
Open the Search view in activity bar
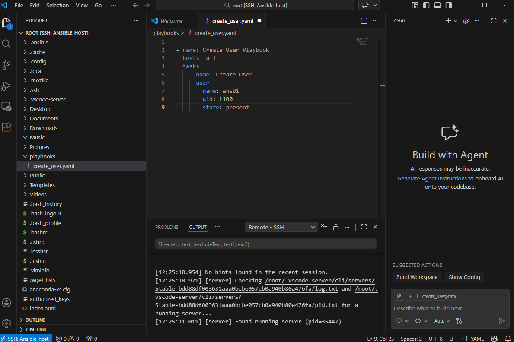6,44
